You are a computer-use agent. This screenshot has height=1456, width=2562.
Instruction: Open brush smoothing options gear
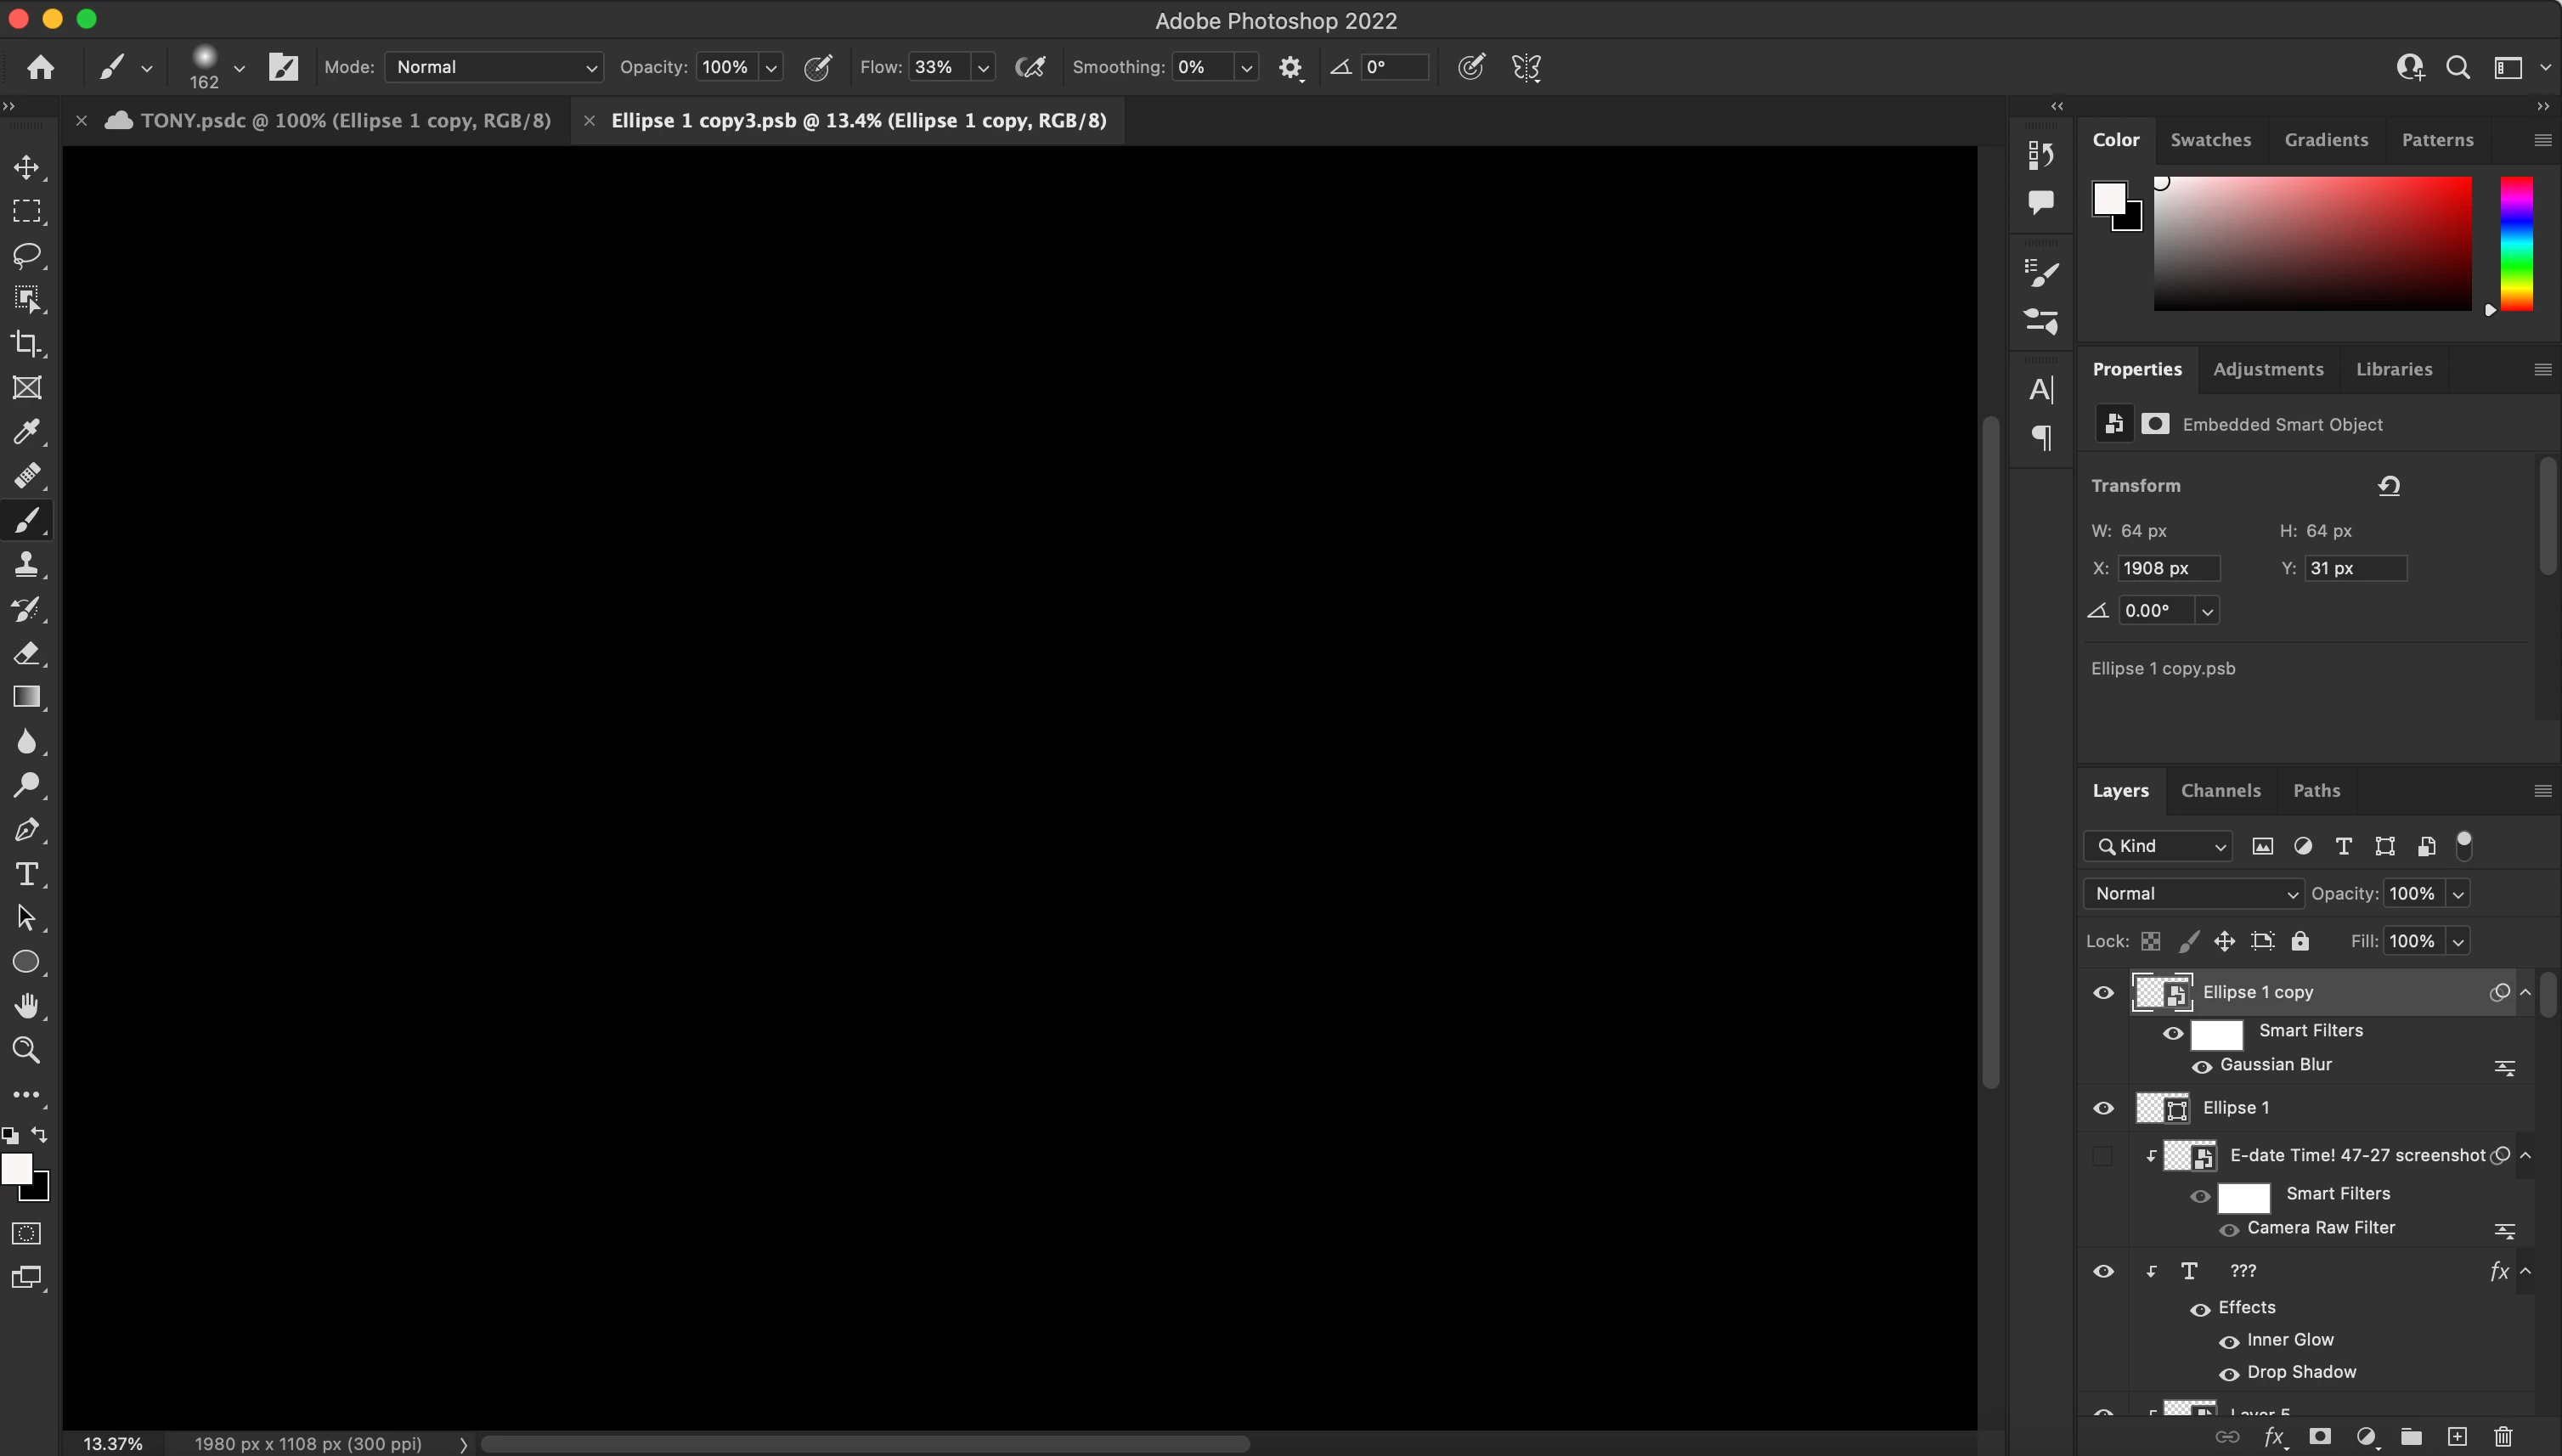[1290, 68]
